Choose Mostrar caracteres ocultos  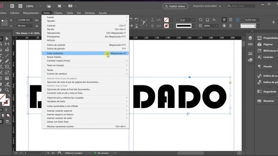(x=85, y=127)
